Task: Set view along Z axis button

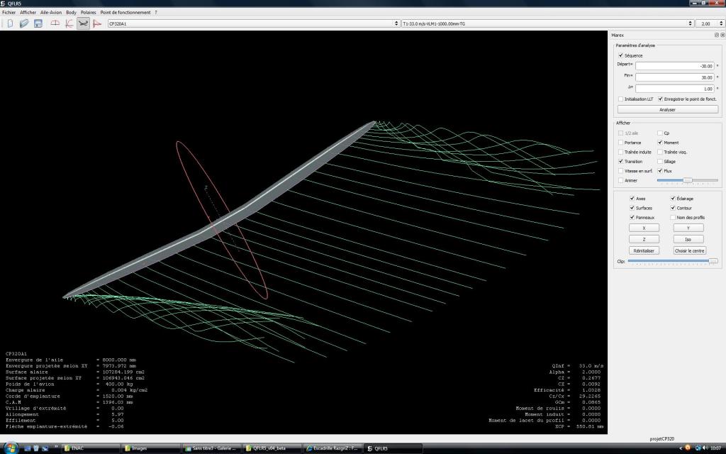Action: click(x=644, y=239)
